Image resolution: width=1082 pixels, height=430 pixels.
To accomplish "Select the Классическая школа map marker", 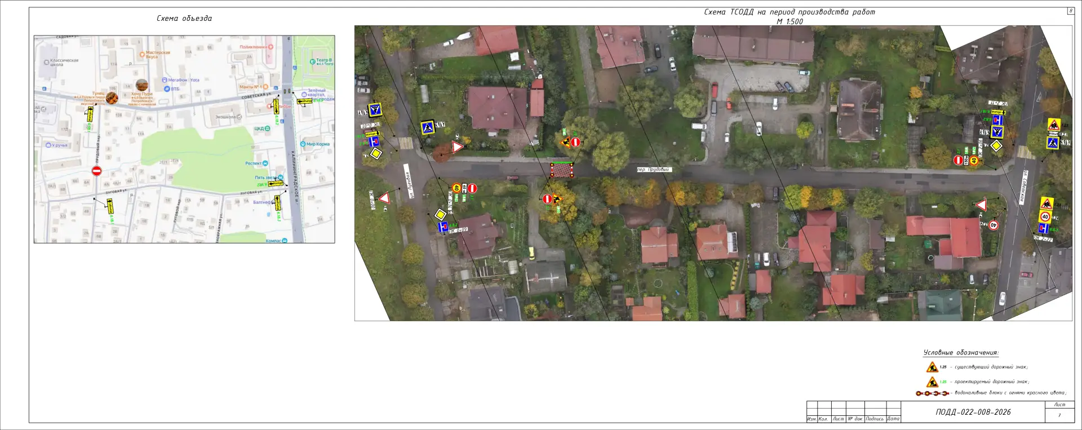I will pos(46,63).
